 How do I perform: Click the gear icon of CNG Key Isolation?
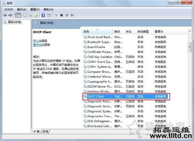tap(85, 57)
